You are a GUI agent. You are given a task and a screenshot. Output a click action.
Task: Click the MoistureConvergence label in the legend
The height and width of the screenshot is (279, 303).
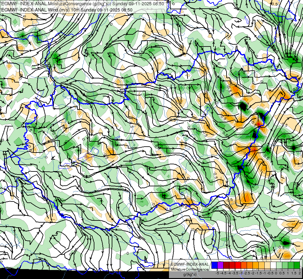pos(190,269)
